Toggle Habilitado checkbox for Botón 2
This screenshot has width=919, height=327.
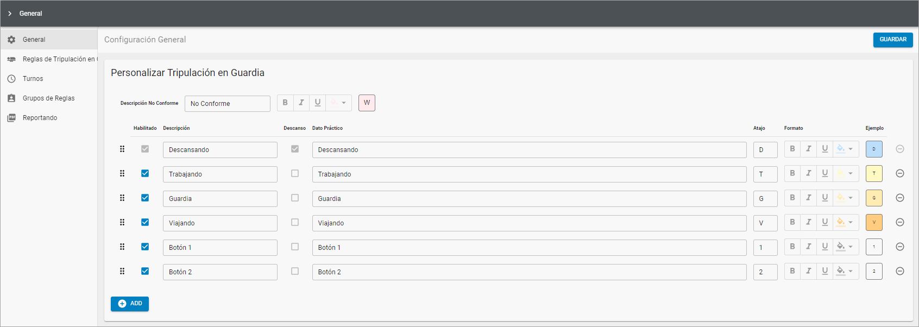[145, 271]
